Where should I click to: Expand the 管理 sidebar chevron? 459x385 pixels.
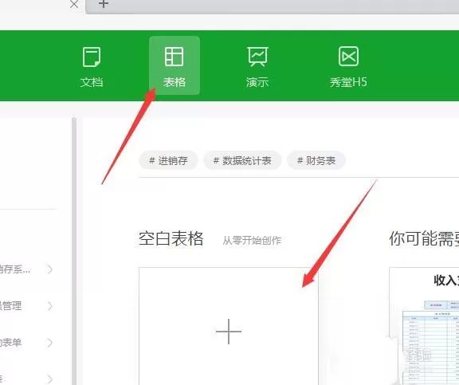point(50,306)
